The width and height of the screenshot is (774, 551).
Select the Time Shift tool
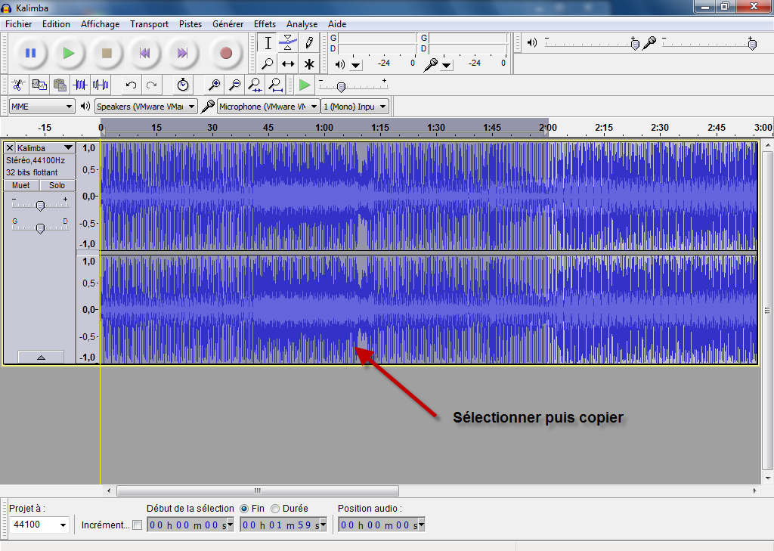288,63
